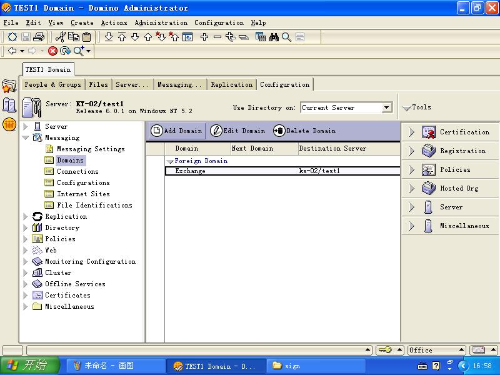Click the Paste clipboard icon

87,37
